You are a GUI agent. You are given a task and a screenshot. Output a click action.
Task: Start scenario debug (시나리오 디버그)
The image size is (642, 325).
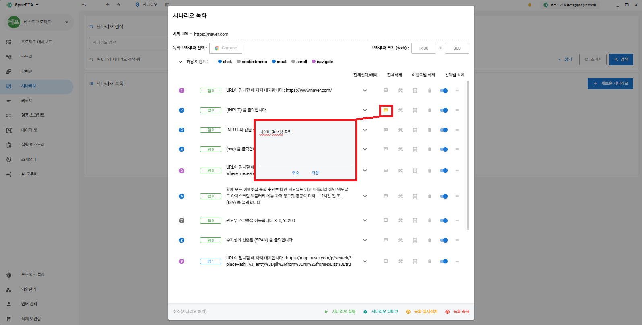pyautogui.click(x=381, y=312)
